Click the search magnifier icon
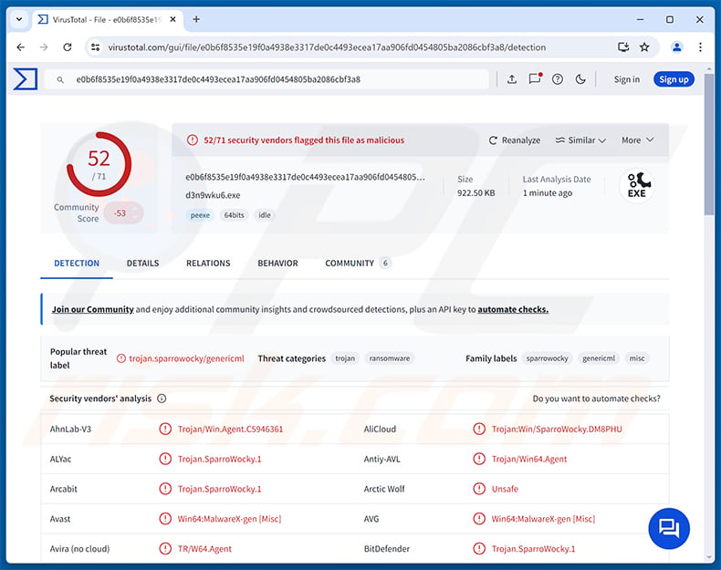Screen dimensions: 721x570 pos(60,80)
